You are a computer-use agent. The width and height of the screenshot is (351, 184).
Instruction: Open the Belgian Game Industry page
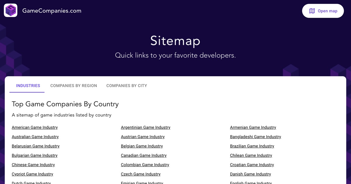[x=142, y=146]
